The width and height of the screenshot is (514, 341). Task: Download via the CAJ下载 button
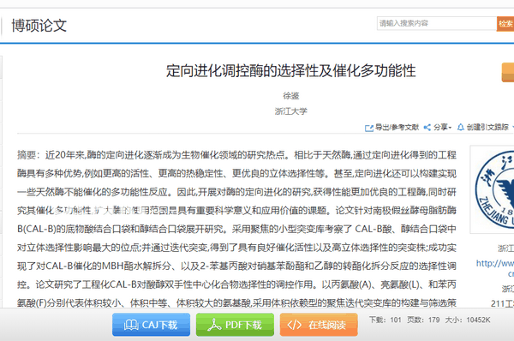pyautogui.click(x=151, y=325)
